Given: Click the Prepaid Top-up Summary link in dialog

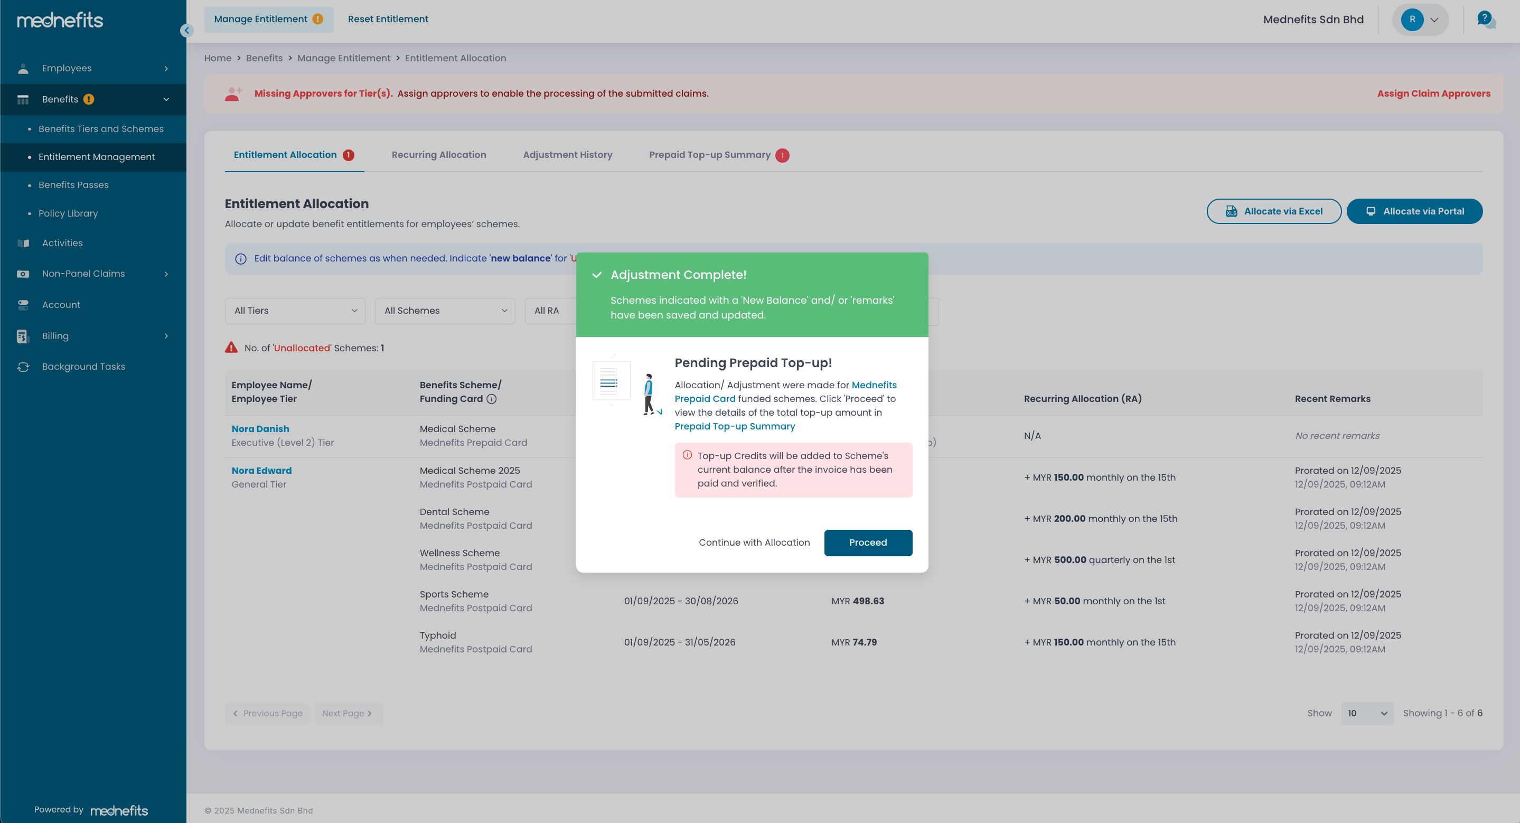Looking at the screenshot, I should [x=735, y=426].
